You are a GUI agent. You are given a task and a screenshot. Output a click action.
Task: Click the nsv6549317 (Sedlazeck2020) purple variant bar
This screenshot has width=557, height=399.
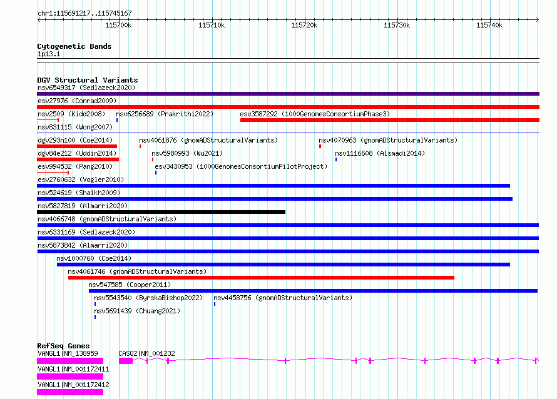tap(288, 94)
